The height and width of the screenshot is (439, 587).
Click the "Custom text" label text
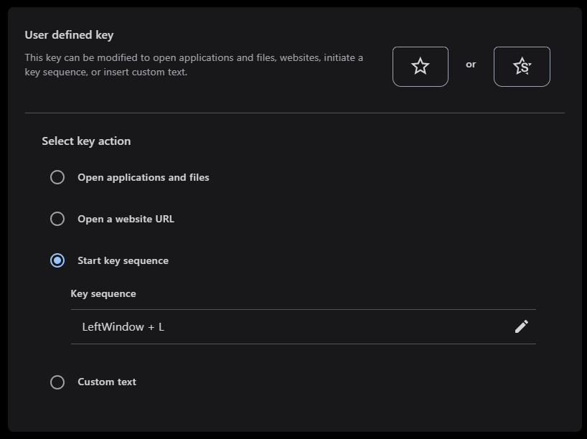tap(107, 382)
